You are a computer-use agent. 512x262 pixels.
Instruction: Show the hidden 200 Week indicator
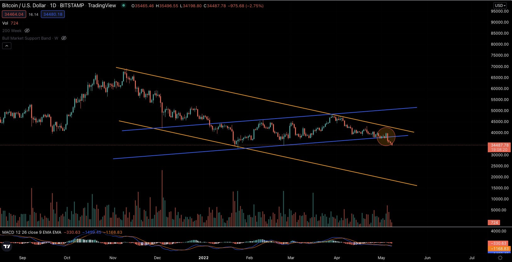tap(27, 31)
